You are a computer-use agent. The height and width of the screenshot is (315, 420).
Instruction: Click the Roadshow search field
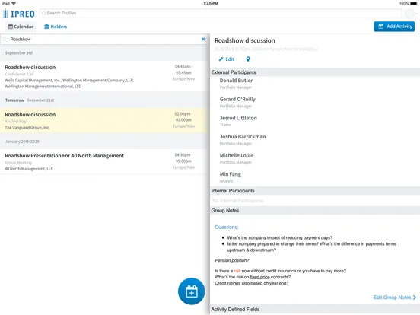104,39
